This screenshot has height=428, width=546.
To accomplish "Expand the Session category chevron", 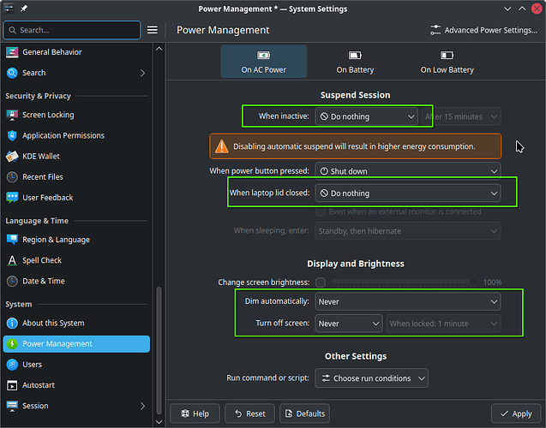I will coord(142,406).
